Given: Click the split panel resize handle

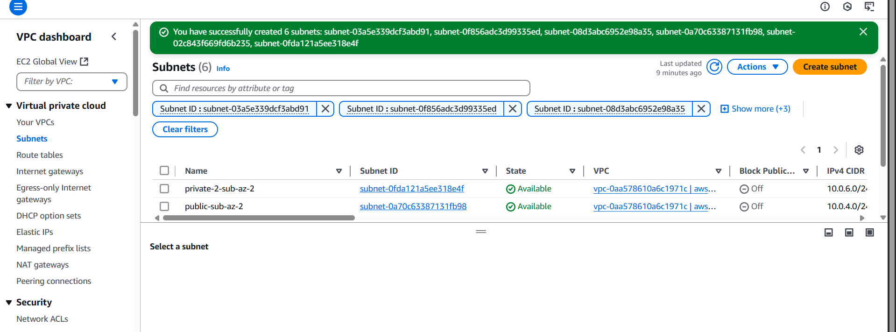Looking at the screenshot, I should click(481, 232).
